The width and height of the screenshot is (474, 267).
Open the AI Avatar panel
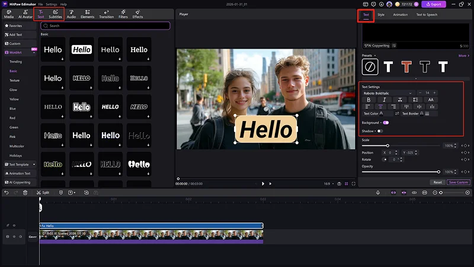(x=25, y=14)
